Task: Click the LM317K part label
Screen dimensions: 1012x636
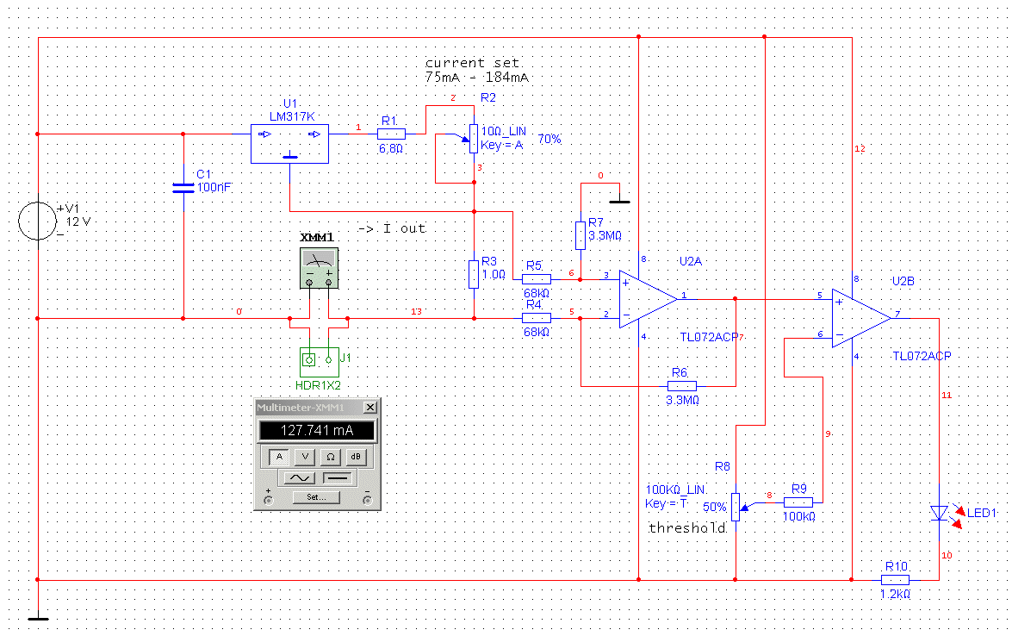Action: click(292, 117)
